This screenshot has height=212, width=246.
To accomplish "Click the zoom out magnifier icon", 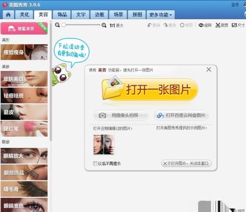I will pyautogui.click(x=57, y=25).
